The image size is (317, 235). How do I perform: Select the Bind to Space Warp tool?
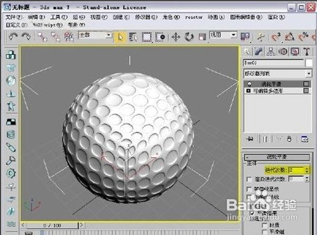click(x=68, y=37)
